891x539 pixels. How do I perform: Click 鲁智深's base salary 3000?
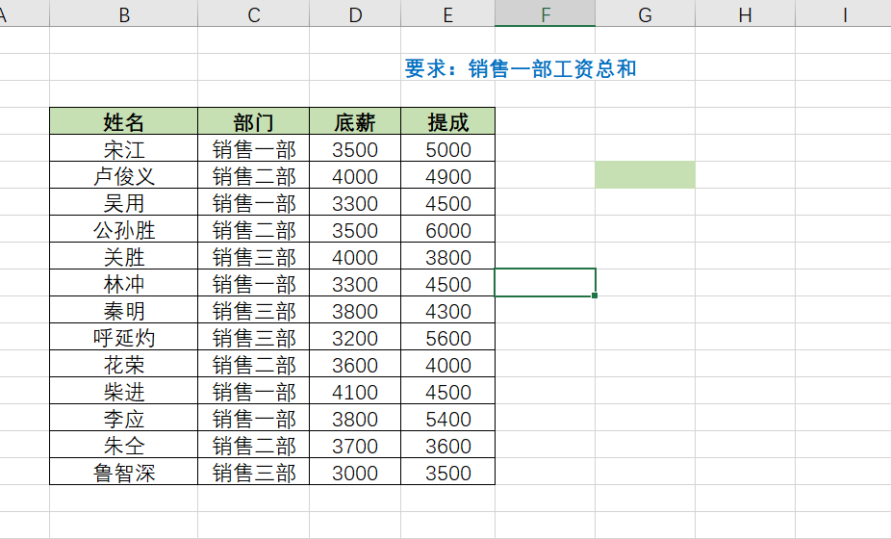tap(355, 472)
